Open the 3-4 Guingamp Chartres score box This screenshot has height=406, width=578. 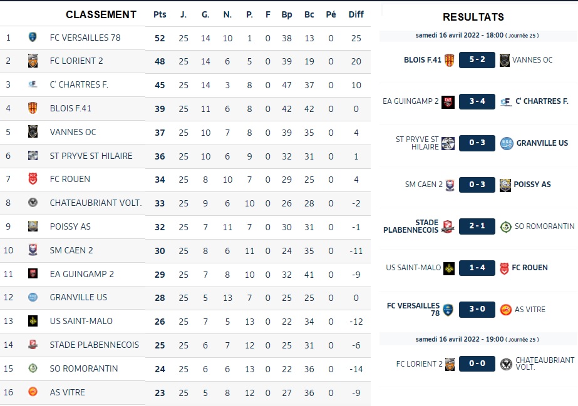[477, 101]
